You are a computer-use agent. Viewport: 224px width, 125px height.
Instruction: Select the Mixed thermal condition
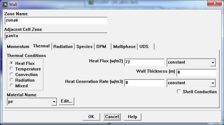[x=12, y=85]
